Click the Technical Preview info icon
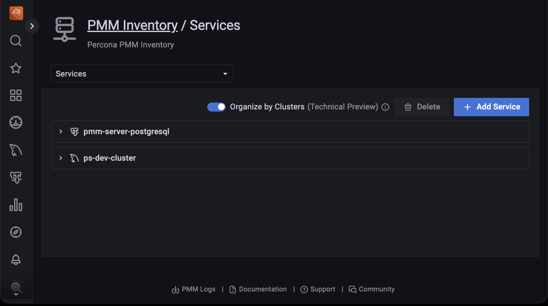Screen dimensions: 548x306 (x=385, y=107)
